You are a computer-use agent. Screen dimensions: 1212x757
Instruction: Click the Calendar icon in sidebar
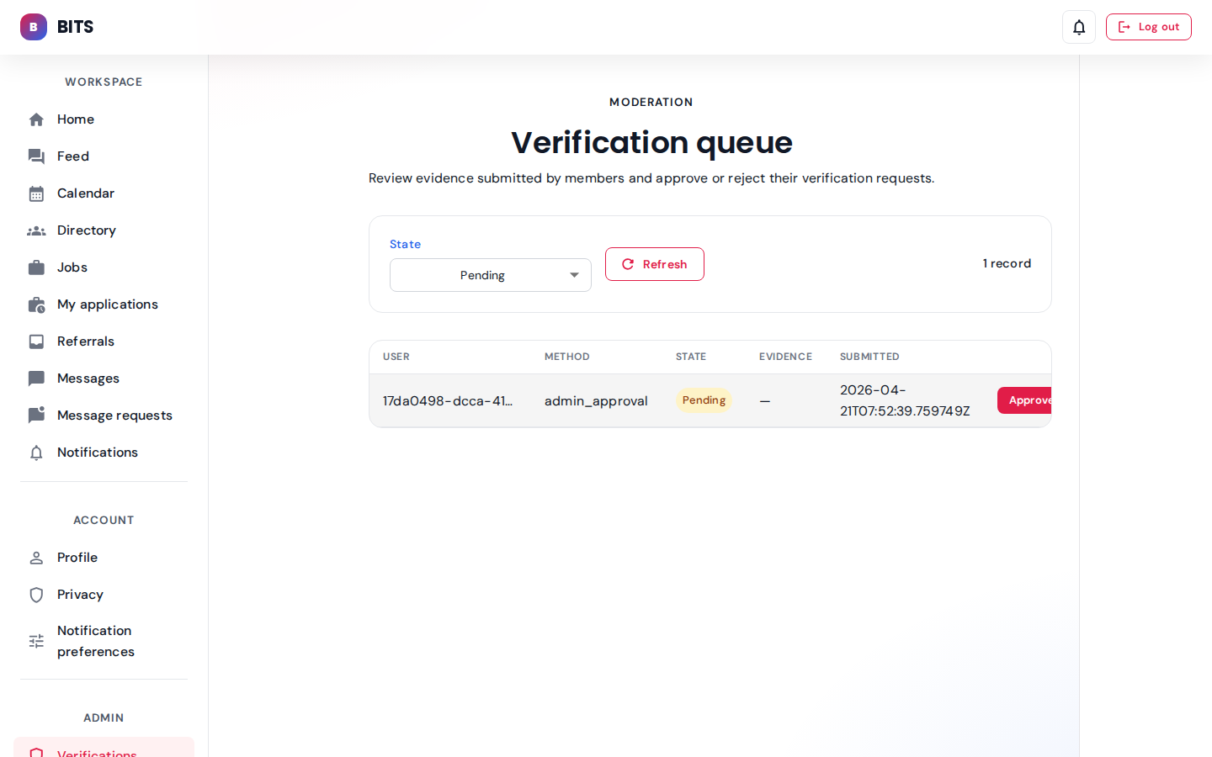click(36, 193)
